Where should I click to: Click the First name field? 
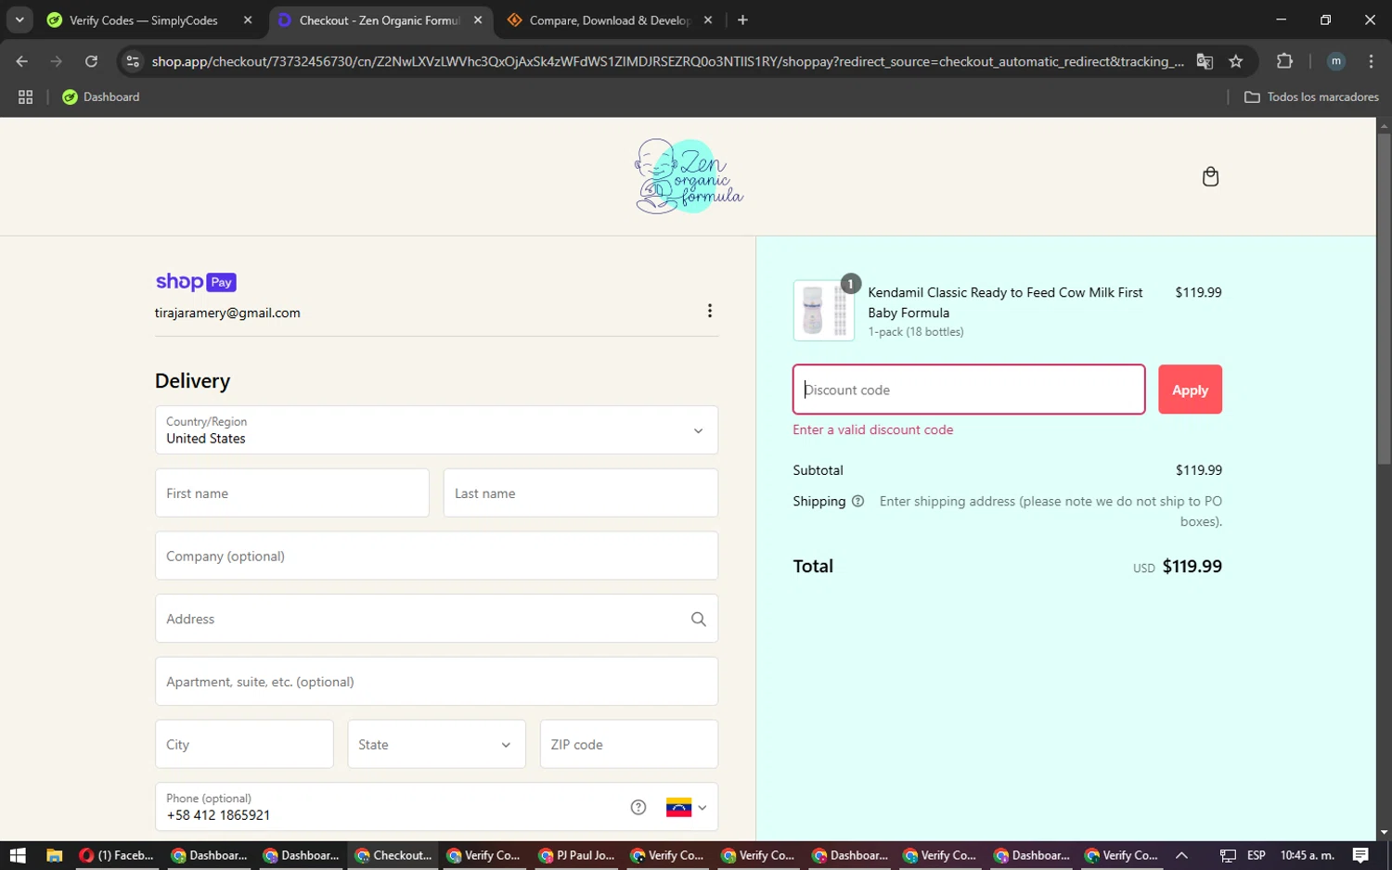[x=292, y=493]
